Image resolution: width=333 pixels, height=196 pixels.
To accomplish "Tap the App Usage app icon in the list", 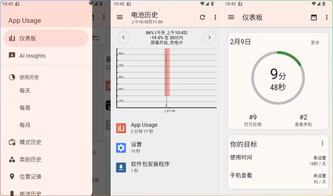I will [121, 128].
